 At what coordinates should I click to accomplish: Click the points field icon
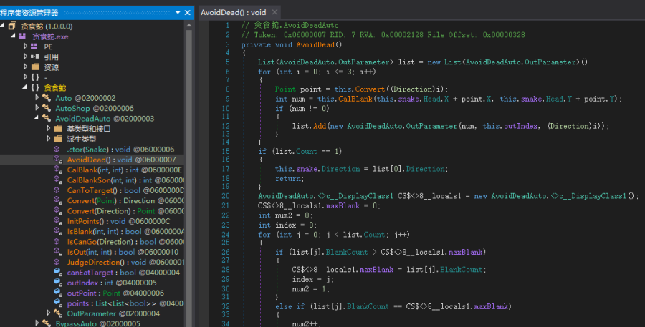click(58, 303)
